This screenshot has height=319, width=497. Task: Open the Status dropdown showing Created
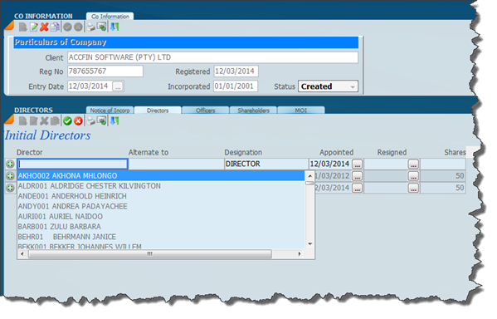point(328,86)
